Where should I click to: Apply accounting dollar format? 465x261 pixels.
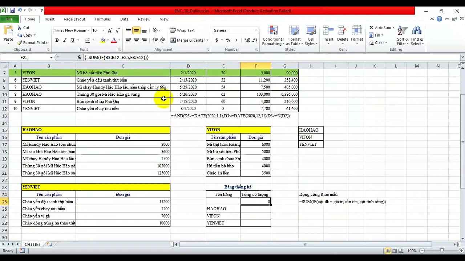[217, 40]
